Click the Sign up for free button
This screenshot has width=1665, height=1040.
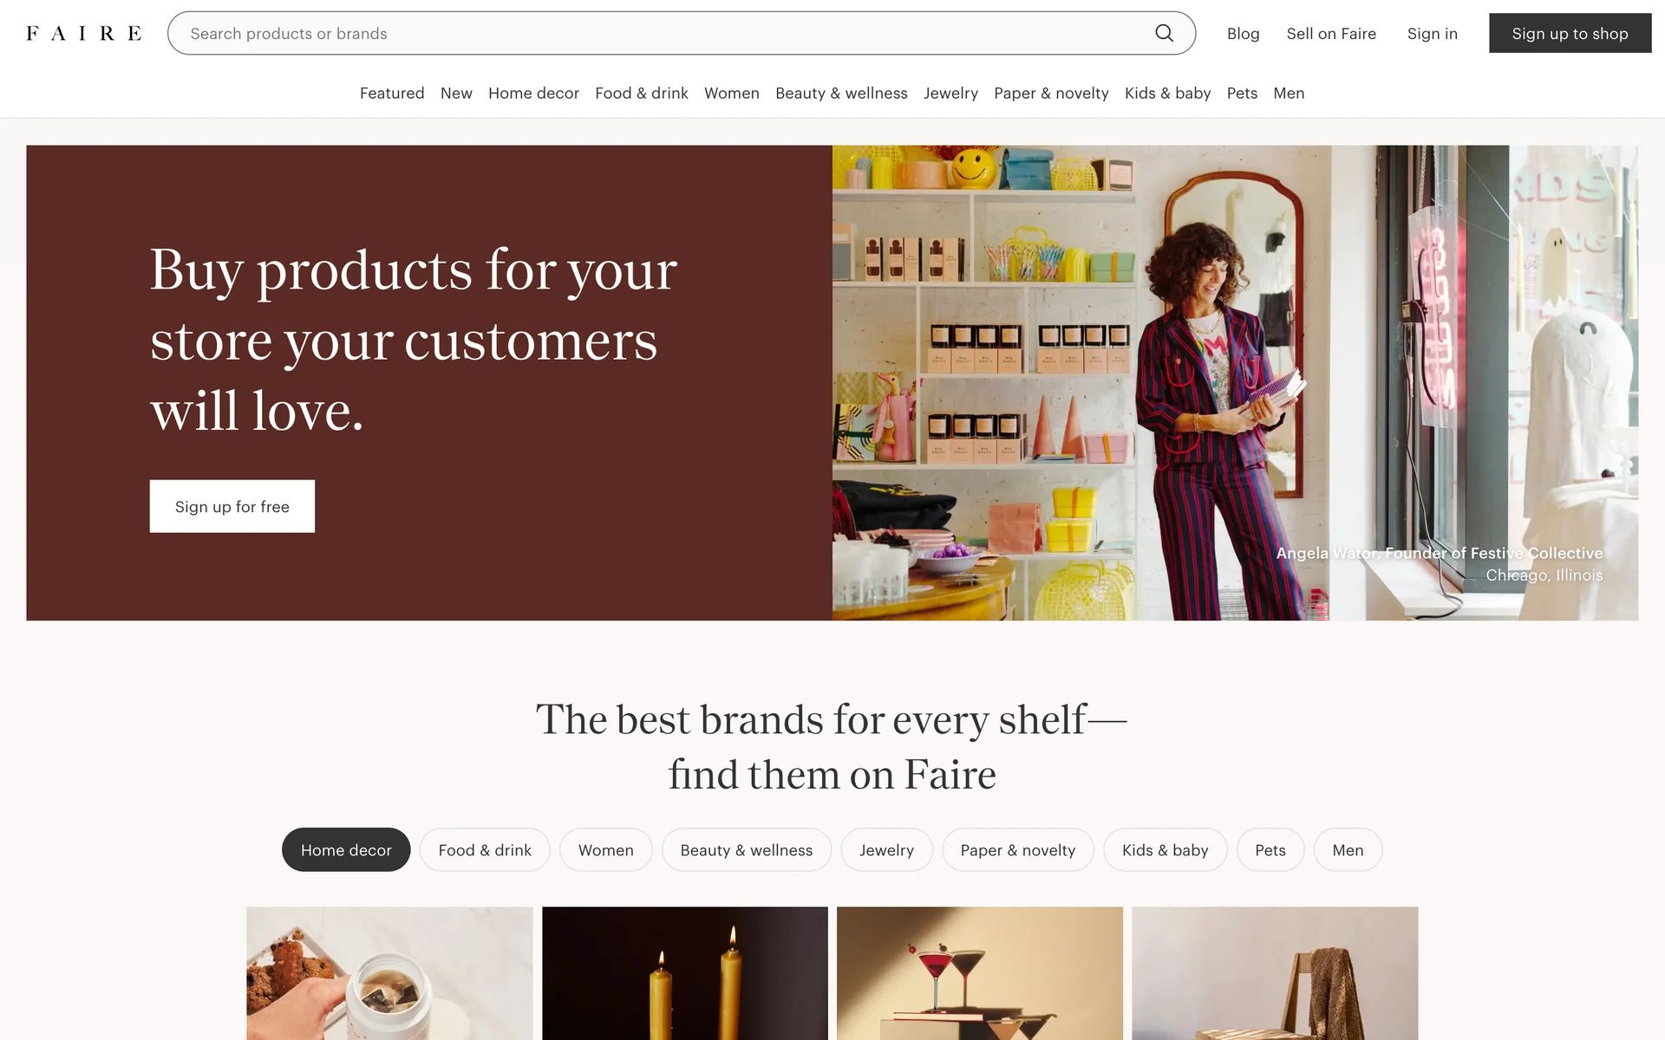[232, 506]
